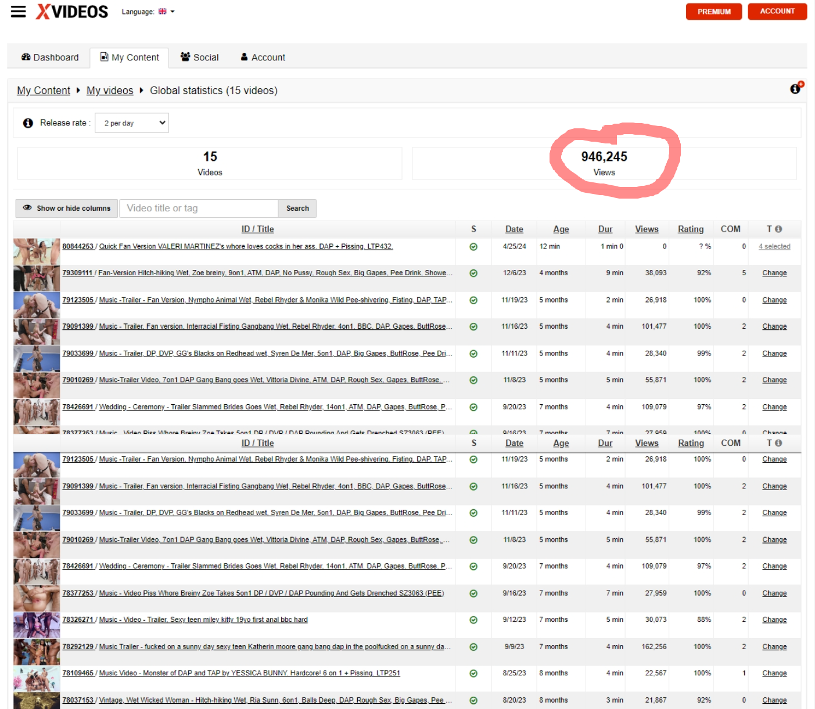Open the hamburger main menu
Screen dimensions: 815x709
pyautogui.click(x=19, y=12)
